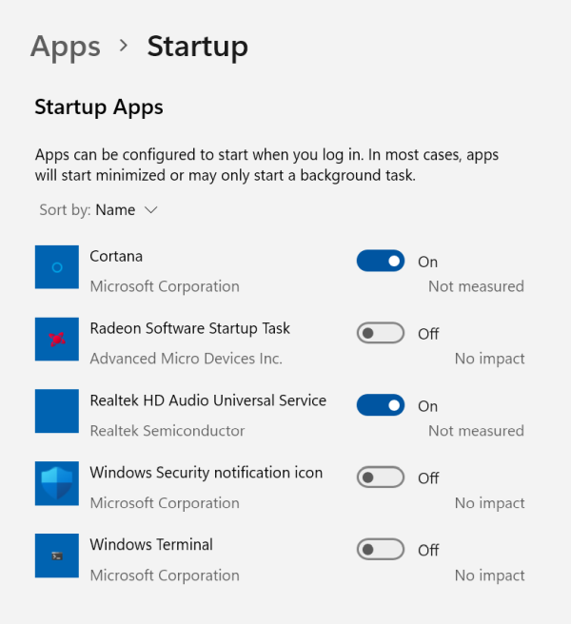Click Realtek HD Audio Universal Service label

click(x=207, y=400)
